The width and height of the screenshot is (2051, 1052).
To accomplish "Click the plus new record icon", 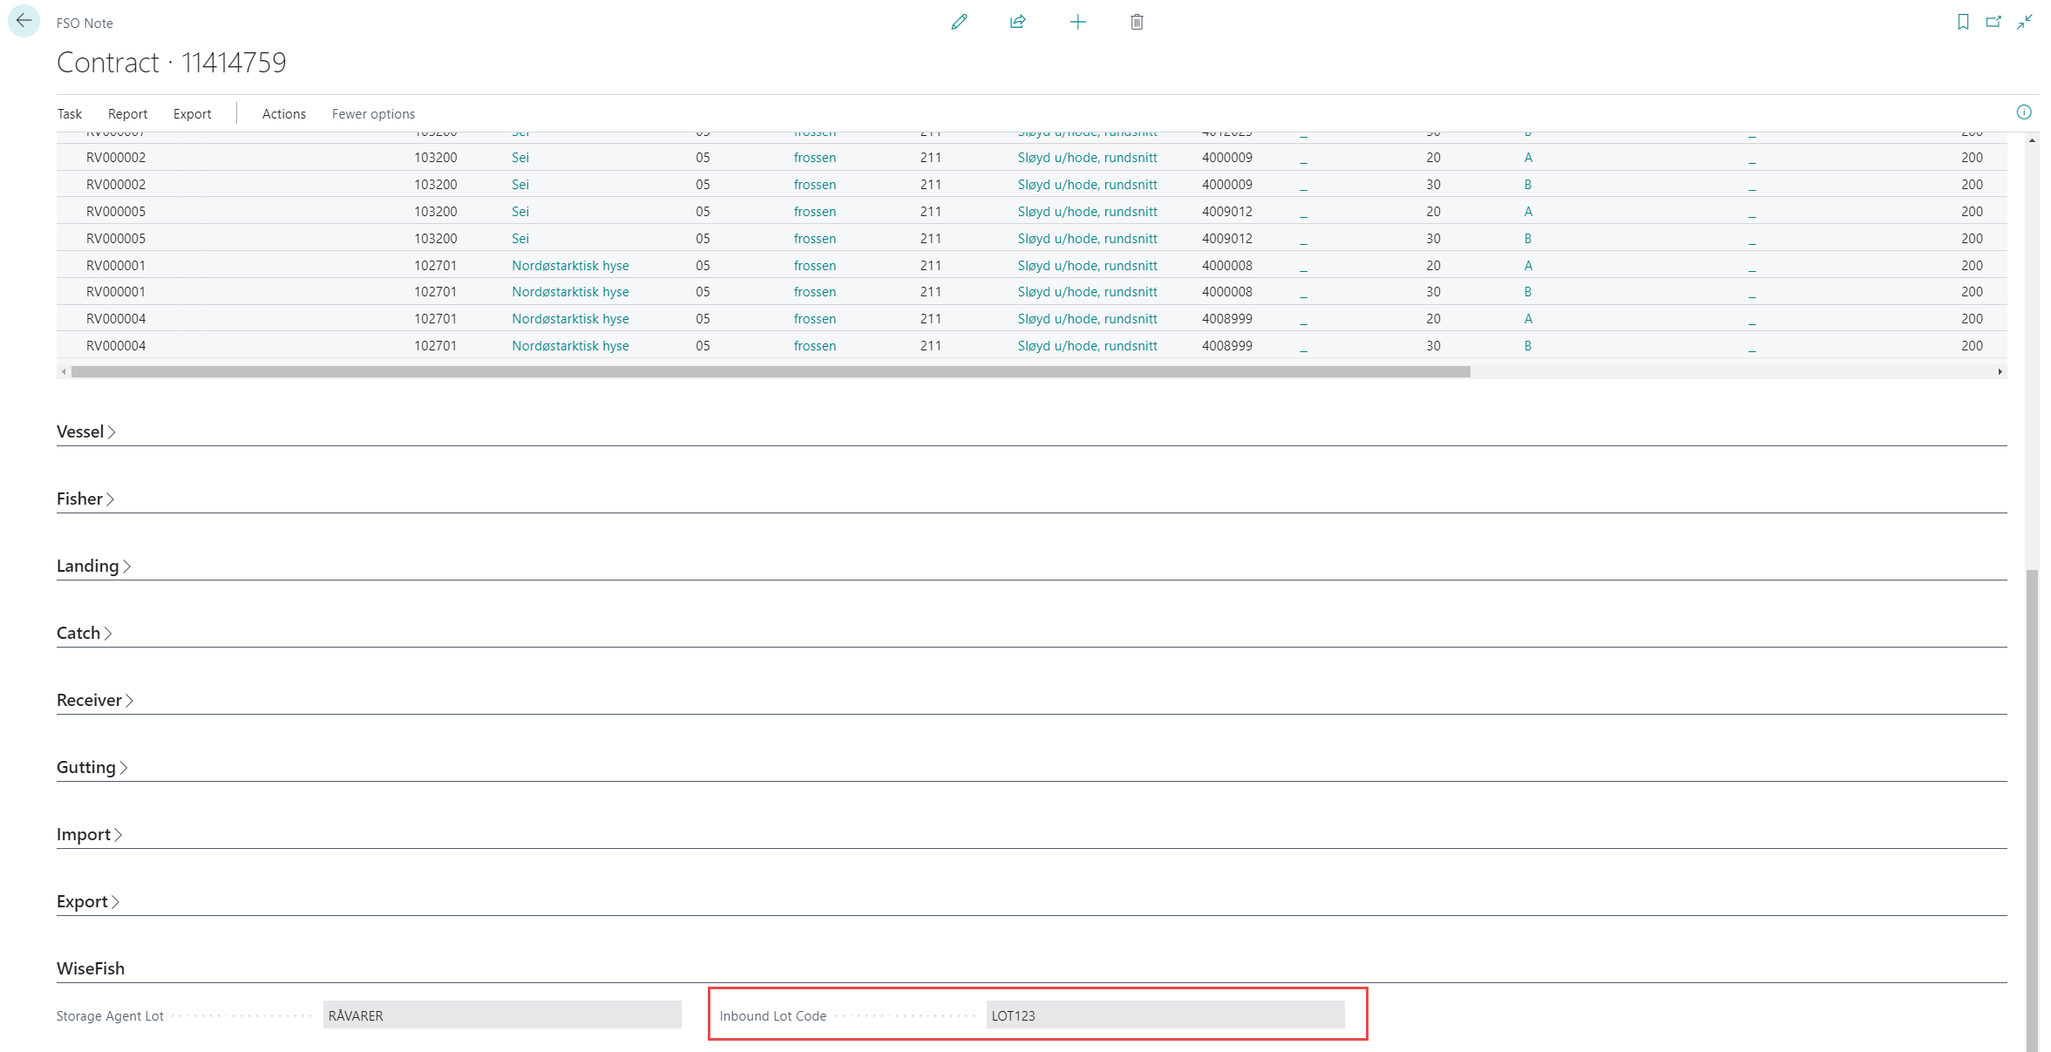I will point(1077,22).
